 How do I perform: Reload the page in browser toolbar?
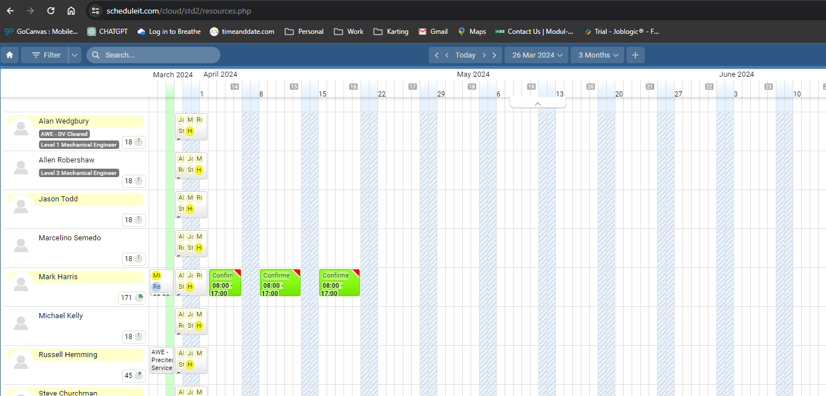click(51, 11)
